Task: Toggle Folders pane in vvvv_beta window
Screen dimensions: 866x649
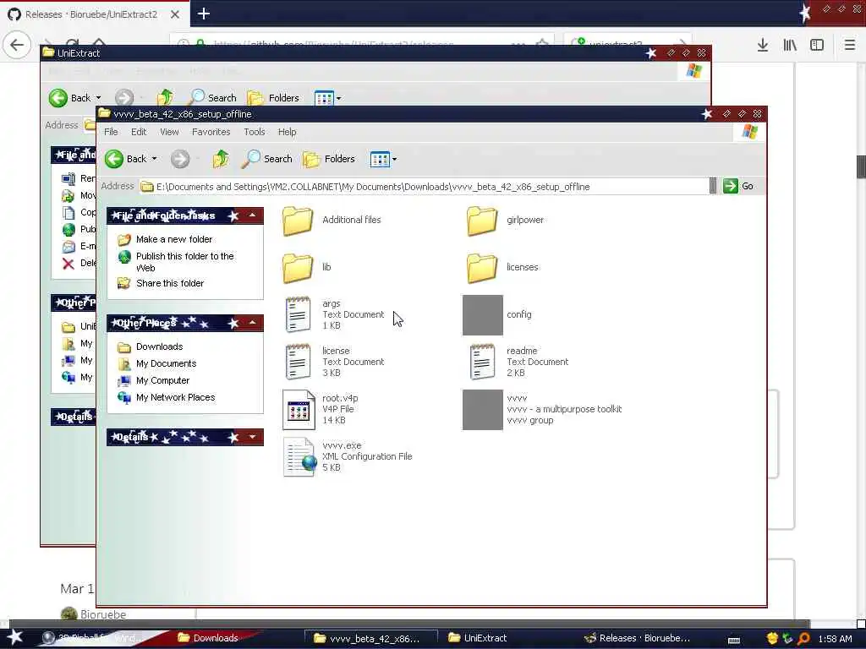Action: 329,159
